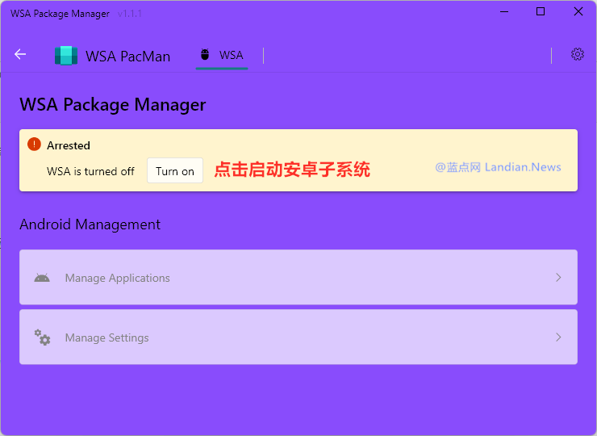
Task: Click the WSA PacMan cube logo
Action: pos(66,56)
